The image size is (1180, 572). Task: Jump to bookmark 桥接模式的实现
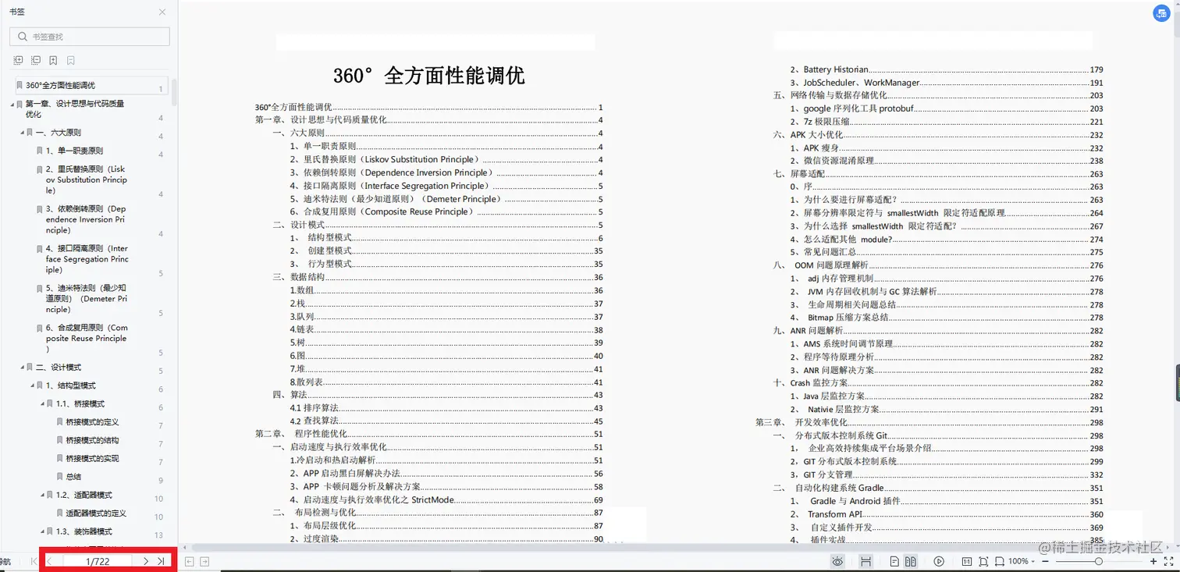(92, 459)
